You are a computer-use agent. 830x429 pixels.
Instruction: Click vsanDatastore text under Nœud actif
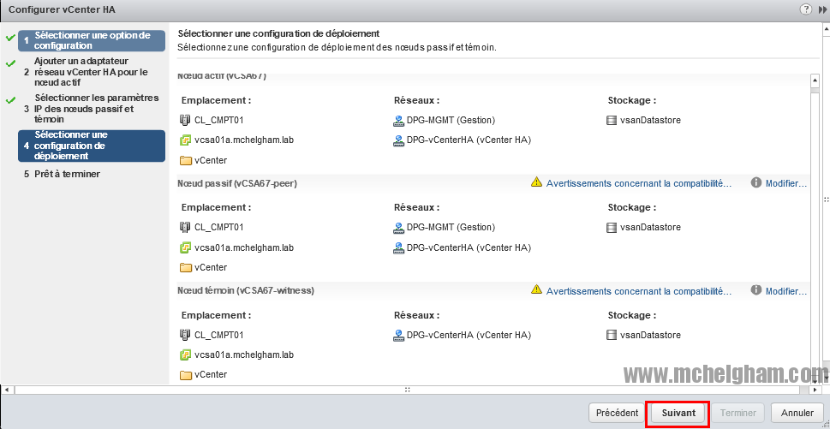click(651, 120)
